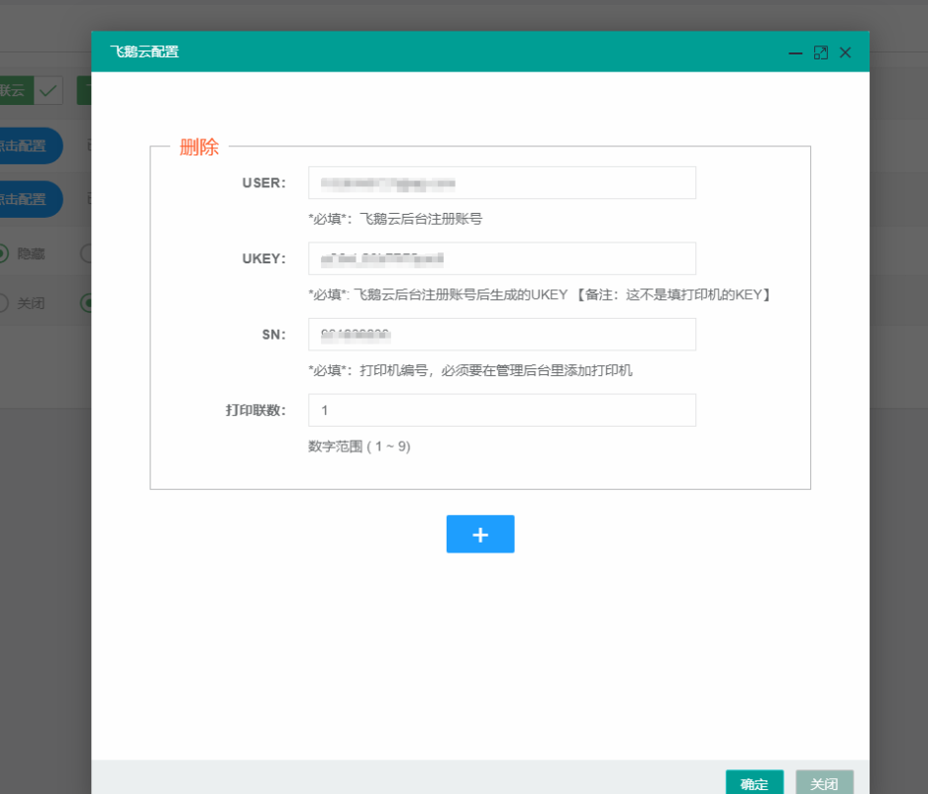This screenshot has width=928, height=794.
Task: Click the 打印联数: field label
Action: (x=256, y=410)
